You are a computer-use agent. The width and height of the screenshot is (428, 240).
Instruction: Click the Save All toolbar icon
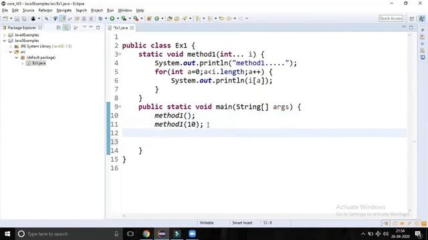tap(24, 19)
